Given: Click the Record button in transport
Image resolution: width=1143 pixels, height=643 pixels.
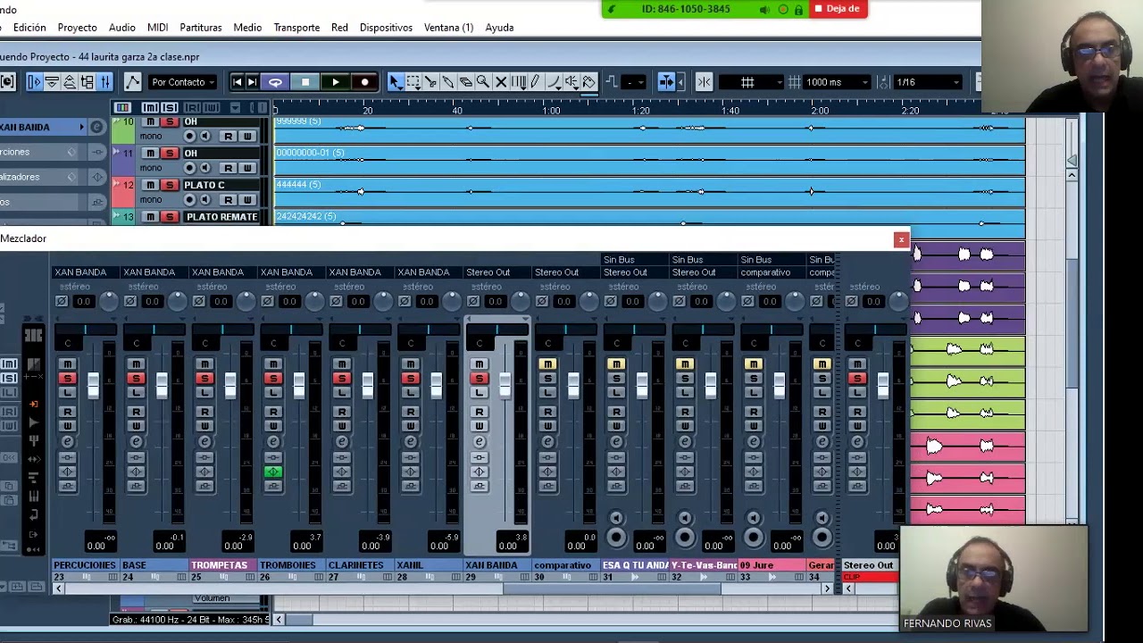Looking at the screenshot, I should click(x=364, y=82).
